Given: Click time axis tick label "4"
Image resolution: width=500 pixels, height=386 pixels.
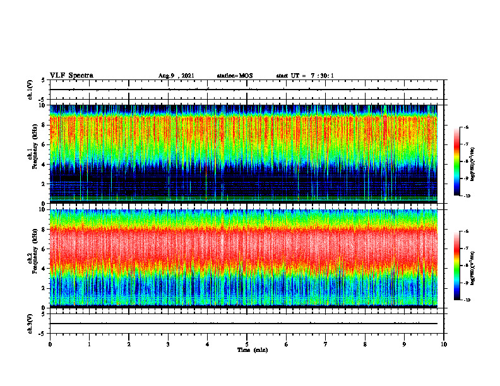Looking at the screenshot, I should click(x=208, y=344).
